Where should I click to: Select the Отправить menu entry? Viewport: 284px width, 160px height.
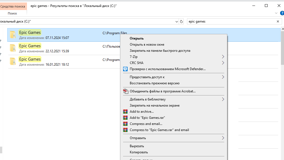pyautogui.click(x=138, y=138)
